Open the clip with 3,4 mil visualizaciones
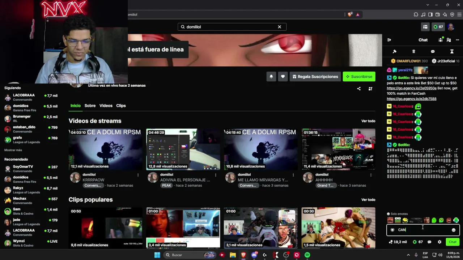Screen dimensions: 463x260 pos(183,228)
